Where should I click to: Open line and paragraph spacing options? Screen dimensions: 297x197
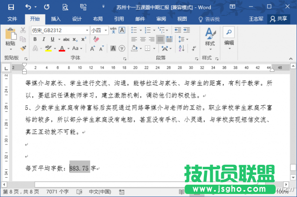click(183, 39)
